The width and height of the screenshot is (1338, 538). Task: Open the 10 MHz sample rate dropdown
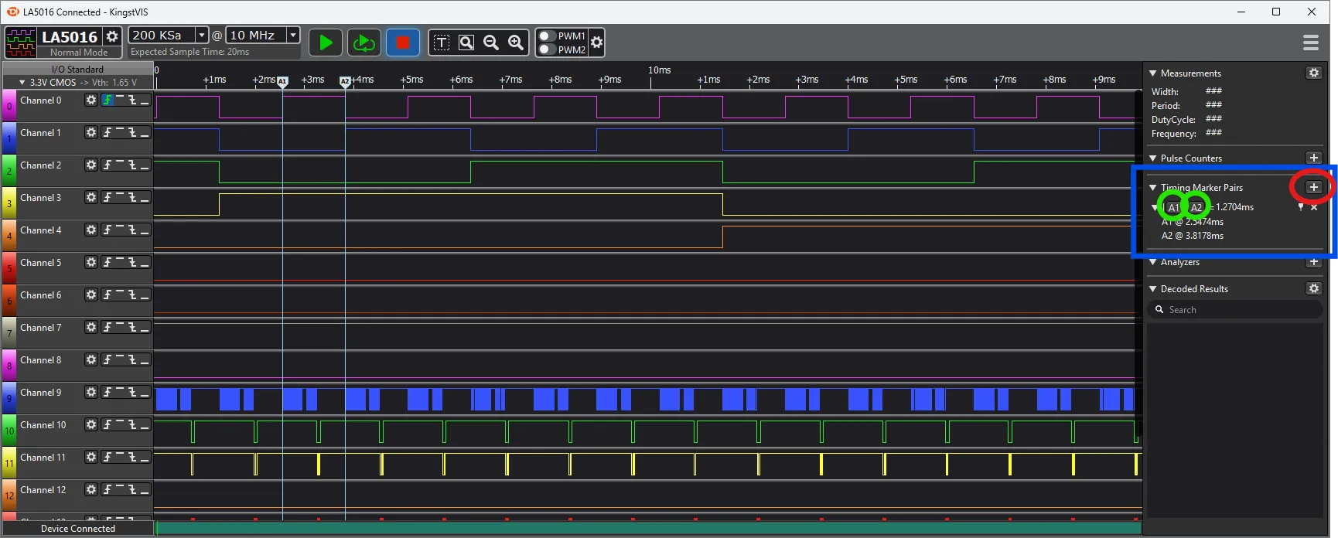[x=293, y=35]
